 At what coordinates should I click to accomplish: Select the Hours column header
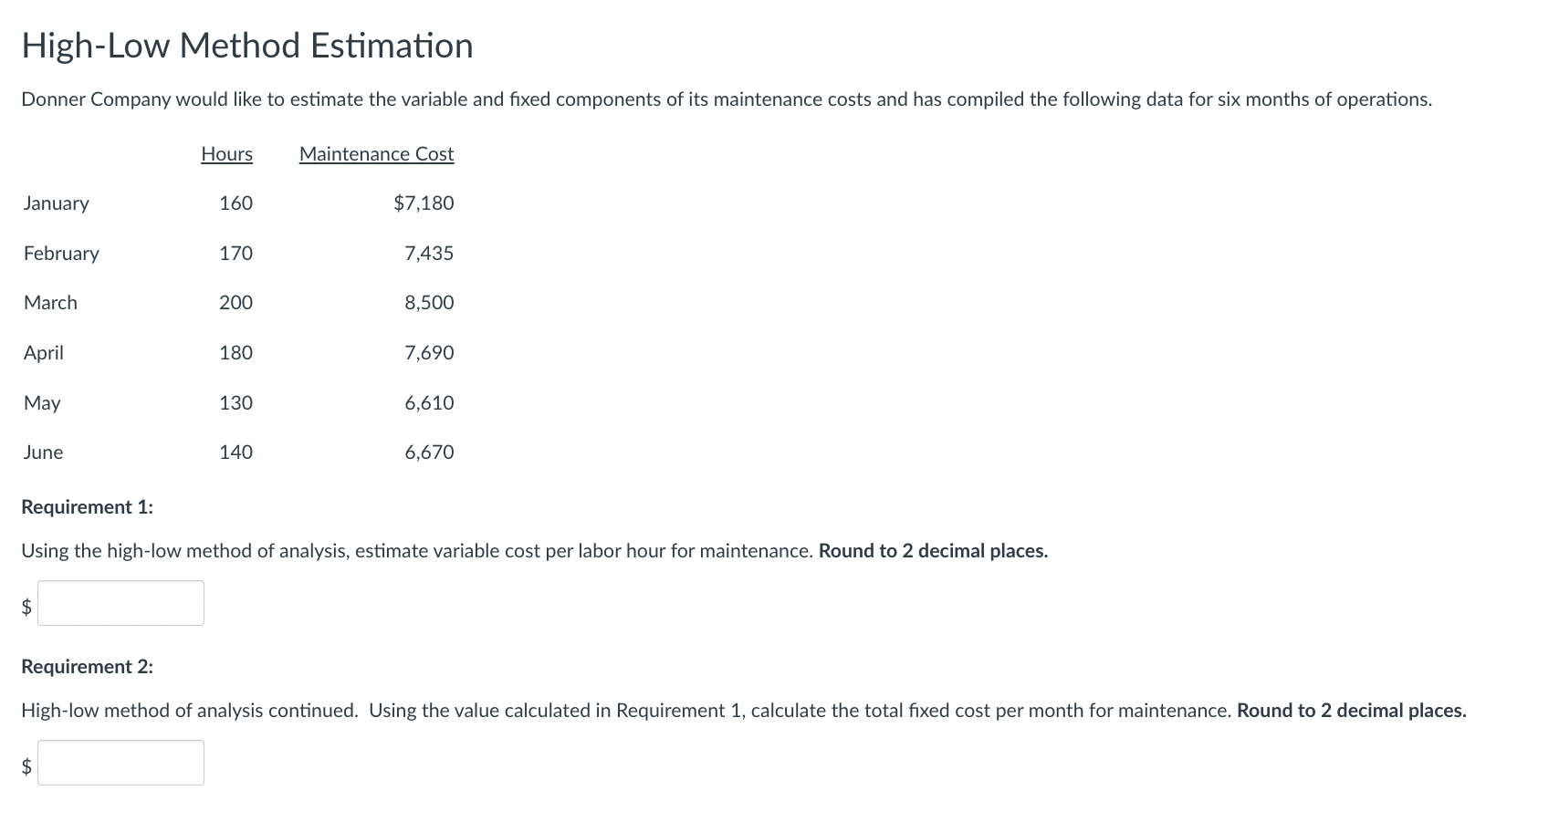[226, 154]
